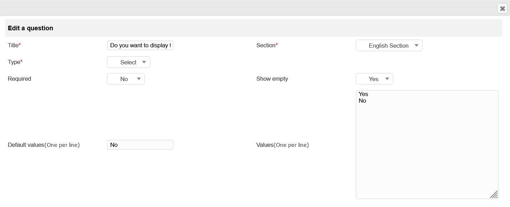Click the resize handle of the Values textarea

pyautogui.click(x=494, y=194)
